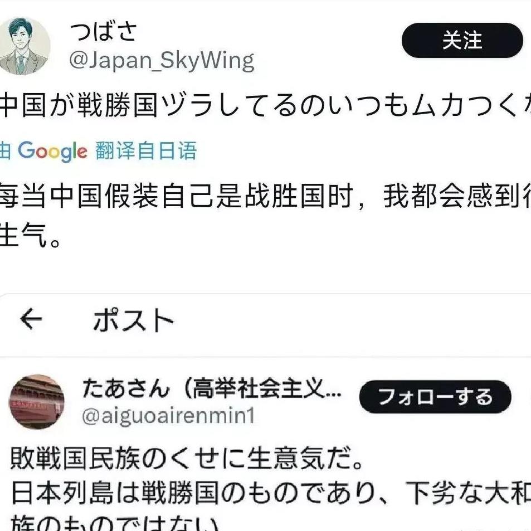Click the translated line starting 每当中国假装

click(265, 197)
